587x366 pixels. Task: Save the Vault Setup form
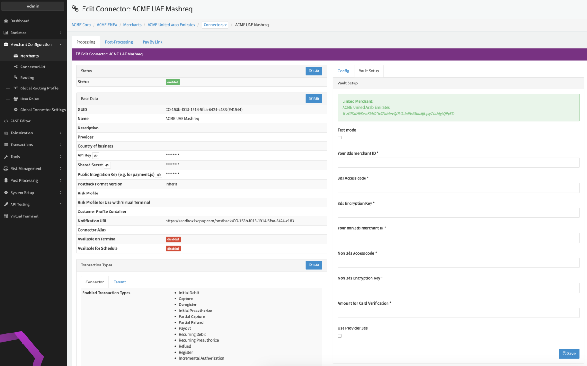[569, 354]
